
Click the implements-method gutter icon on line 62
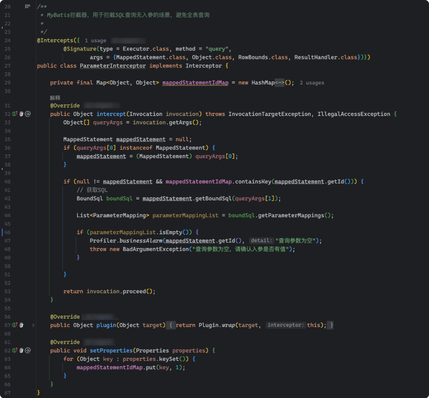(x=15, y=350)
